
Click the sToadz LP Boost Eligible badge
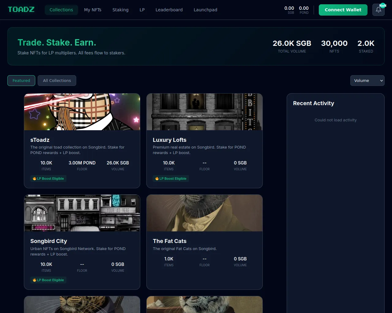coord(48,179)
